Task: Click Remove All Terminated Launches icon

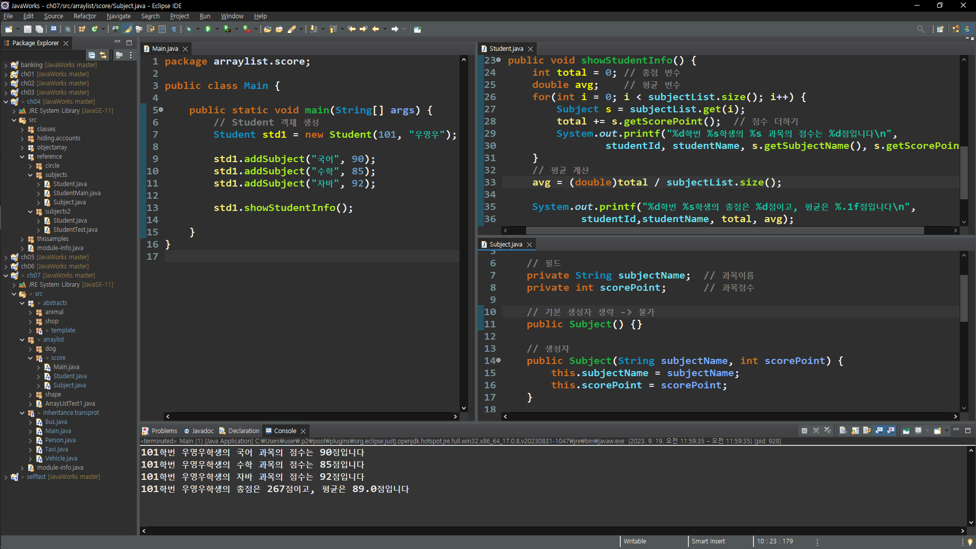Action: [828, 431]
